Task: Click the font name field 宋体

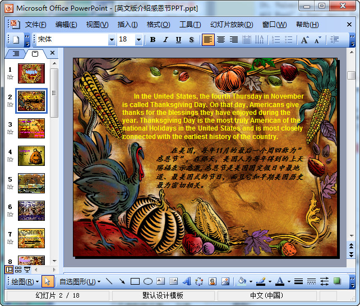Action: (x=72, y=40)
